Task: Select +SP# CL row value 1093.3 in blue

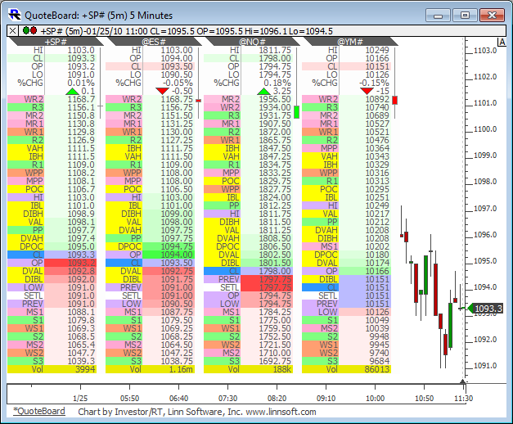Action: pyautogui.click(x=70, y=255)
